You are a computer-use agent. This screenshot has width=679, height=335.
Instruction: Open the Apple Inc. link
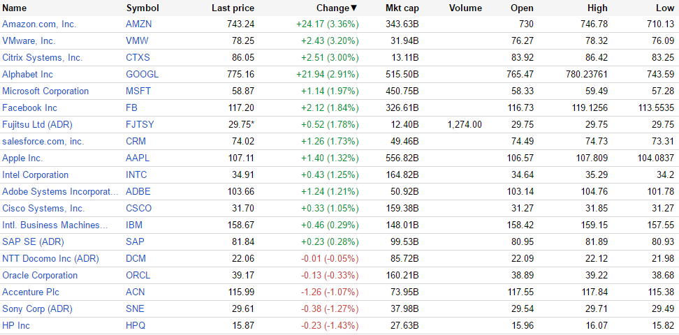tap(22, 158)
